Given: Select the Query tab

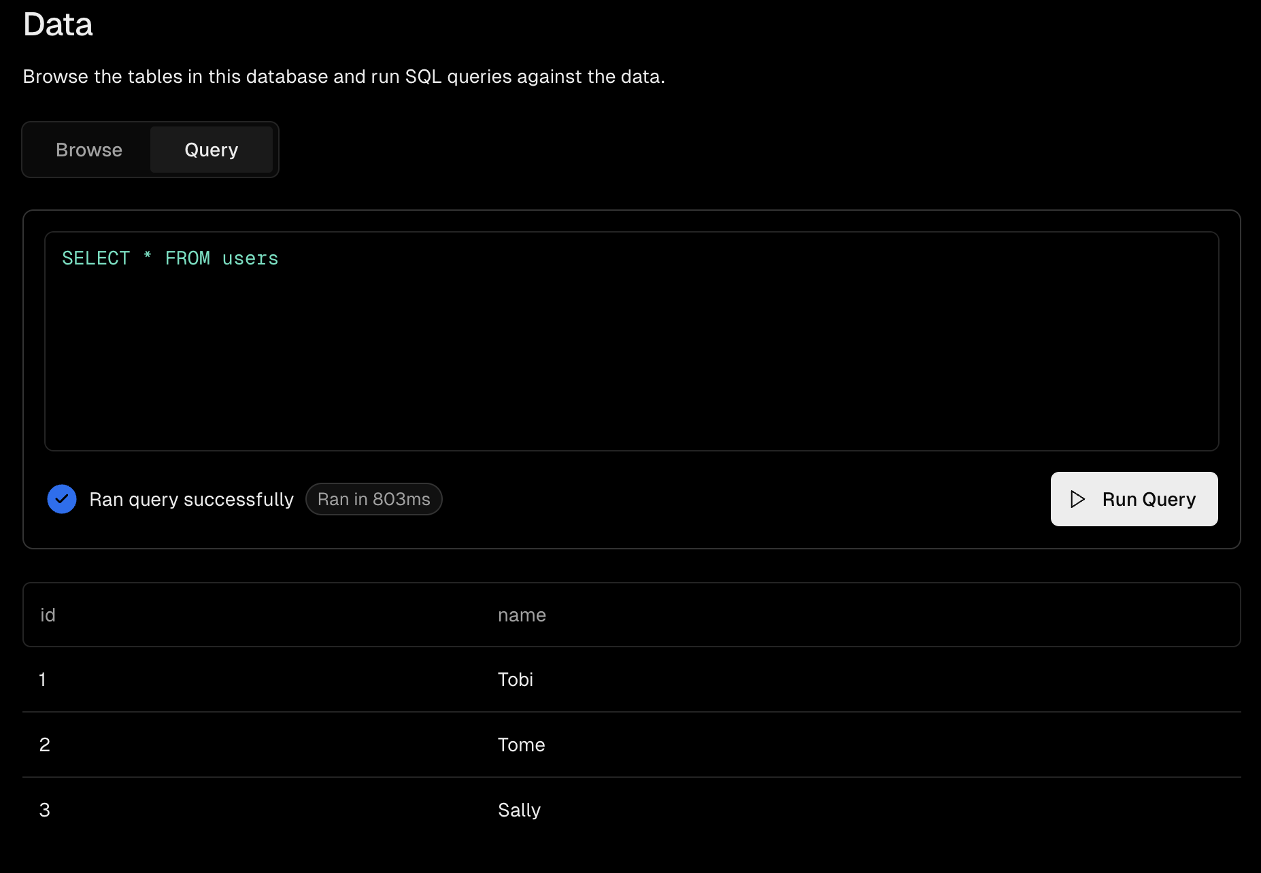Looking at the screenshot, I should tap(212, 150).
